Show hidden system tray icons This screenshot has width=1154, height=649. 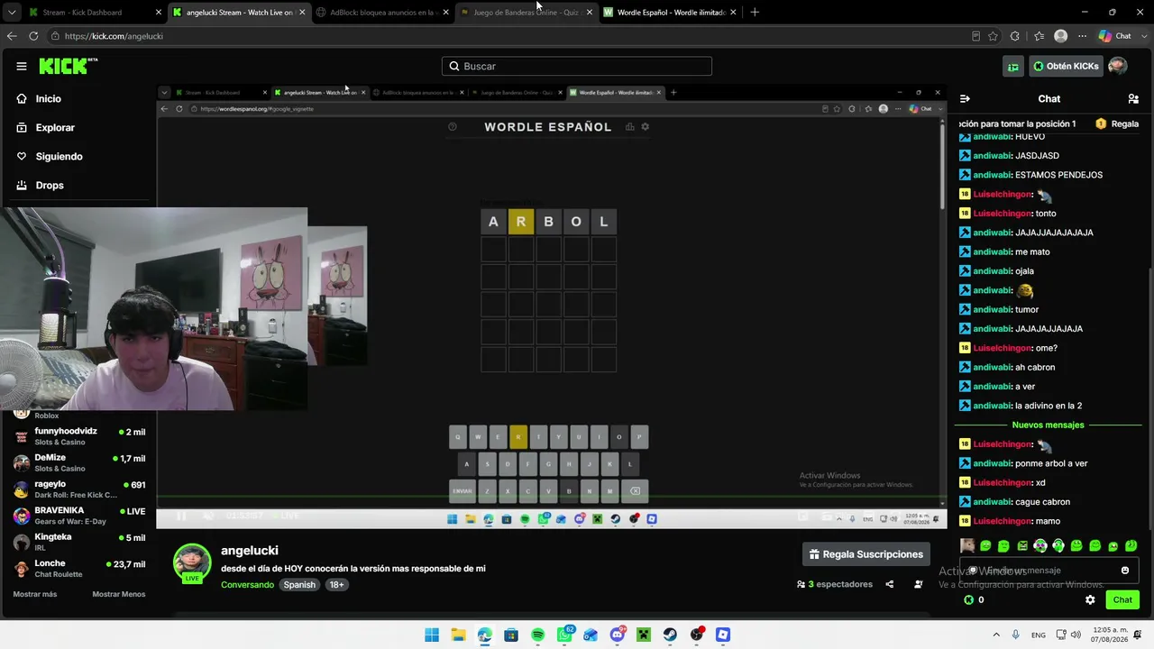click(996, 635)
